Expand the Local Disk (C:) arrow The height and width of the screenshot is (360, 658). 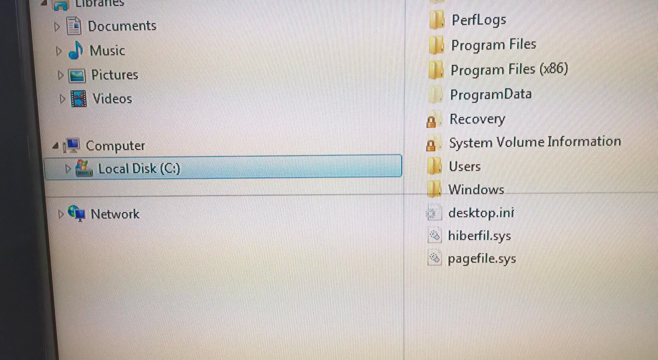67,169
